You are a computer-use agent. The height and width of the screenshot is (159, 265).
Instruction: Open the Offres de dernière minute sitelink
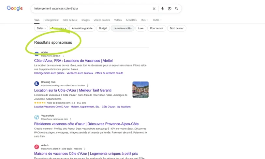[109, 73]
